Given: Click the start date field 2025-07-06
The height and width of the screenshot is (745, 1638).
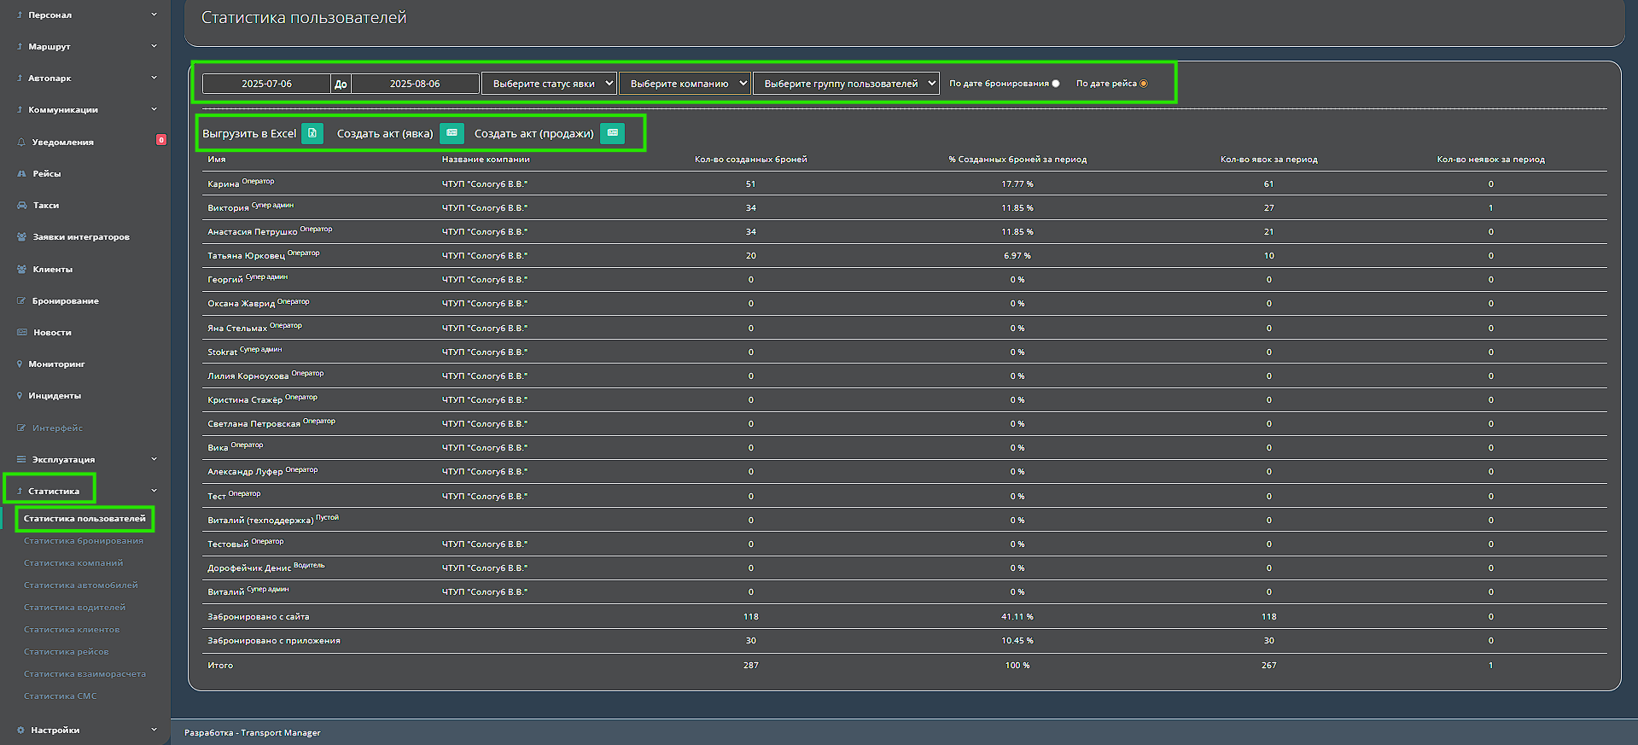Looking at the screenshot, I should [266, 84].
